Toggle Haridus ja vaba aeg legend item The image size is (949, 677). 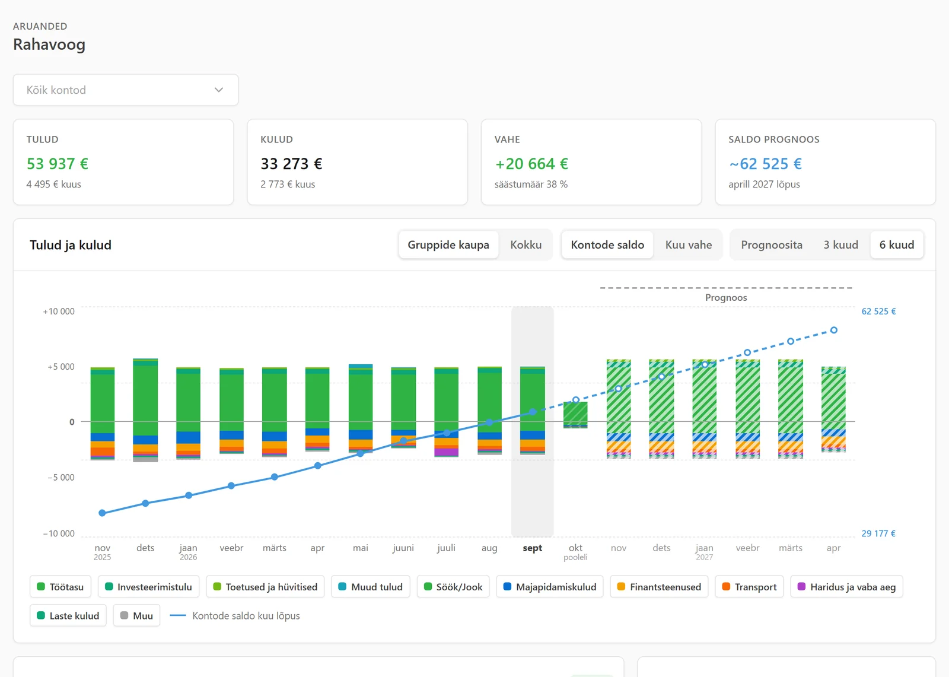point(846,587)
